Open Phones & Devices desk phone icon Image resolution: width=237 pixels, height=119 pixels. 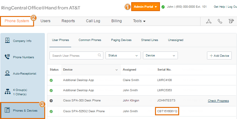(x=7, y=110)
